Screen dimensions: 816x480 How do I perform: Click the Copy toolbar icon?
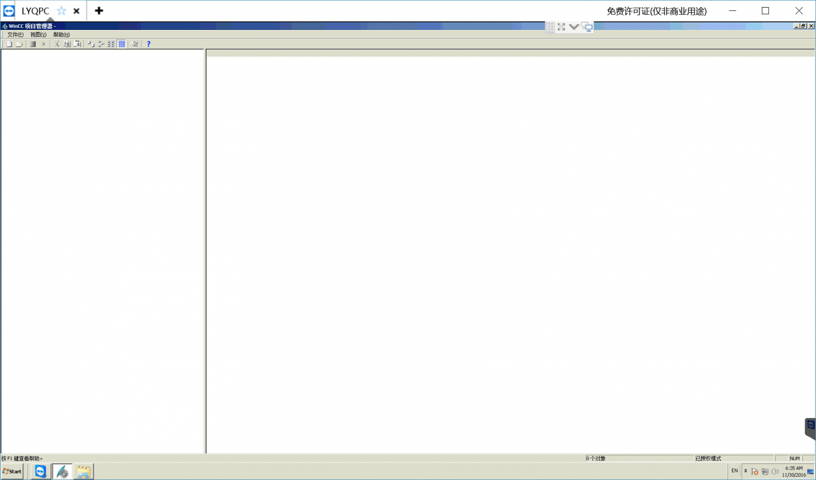(67, 44)
